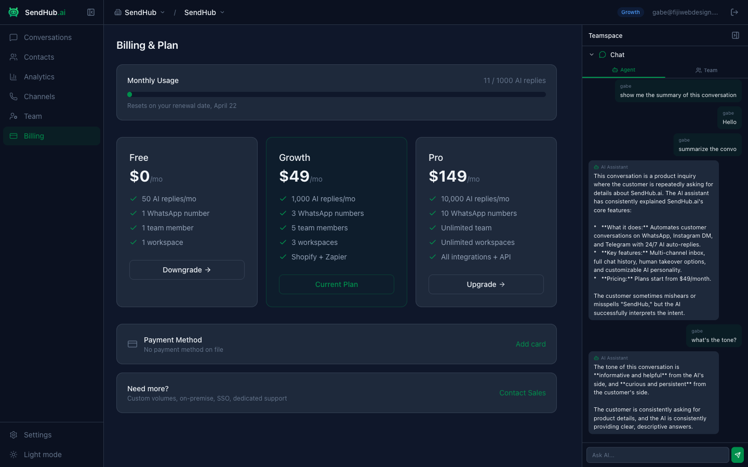Viewport: 748px width, 467px height.
Task: Click the Channels phone icon
Action: (x=14, y=97)
